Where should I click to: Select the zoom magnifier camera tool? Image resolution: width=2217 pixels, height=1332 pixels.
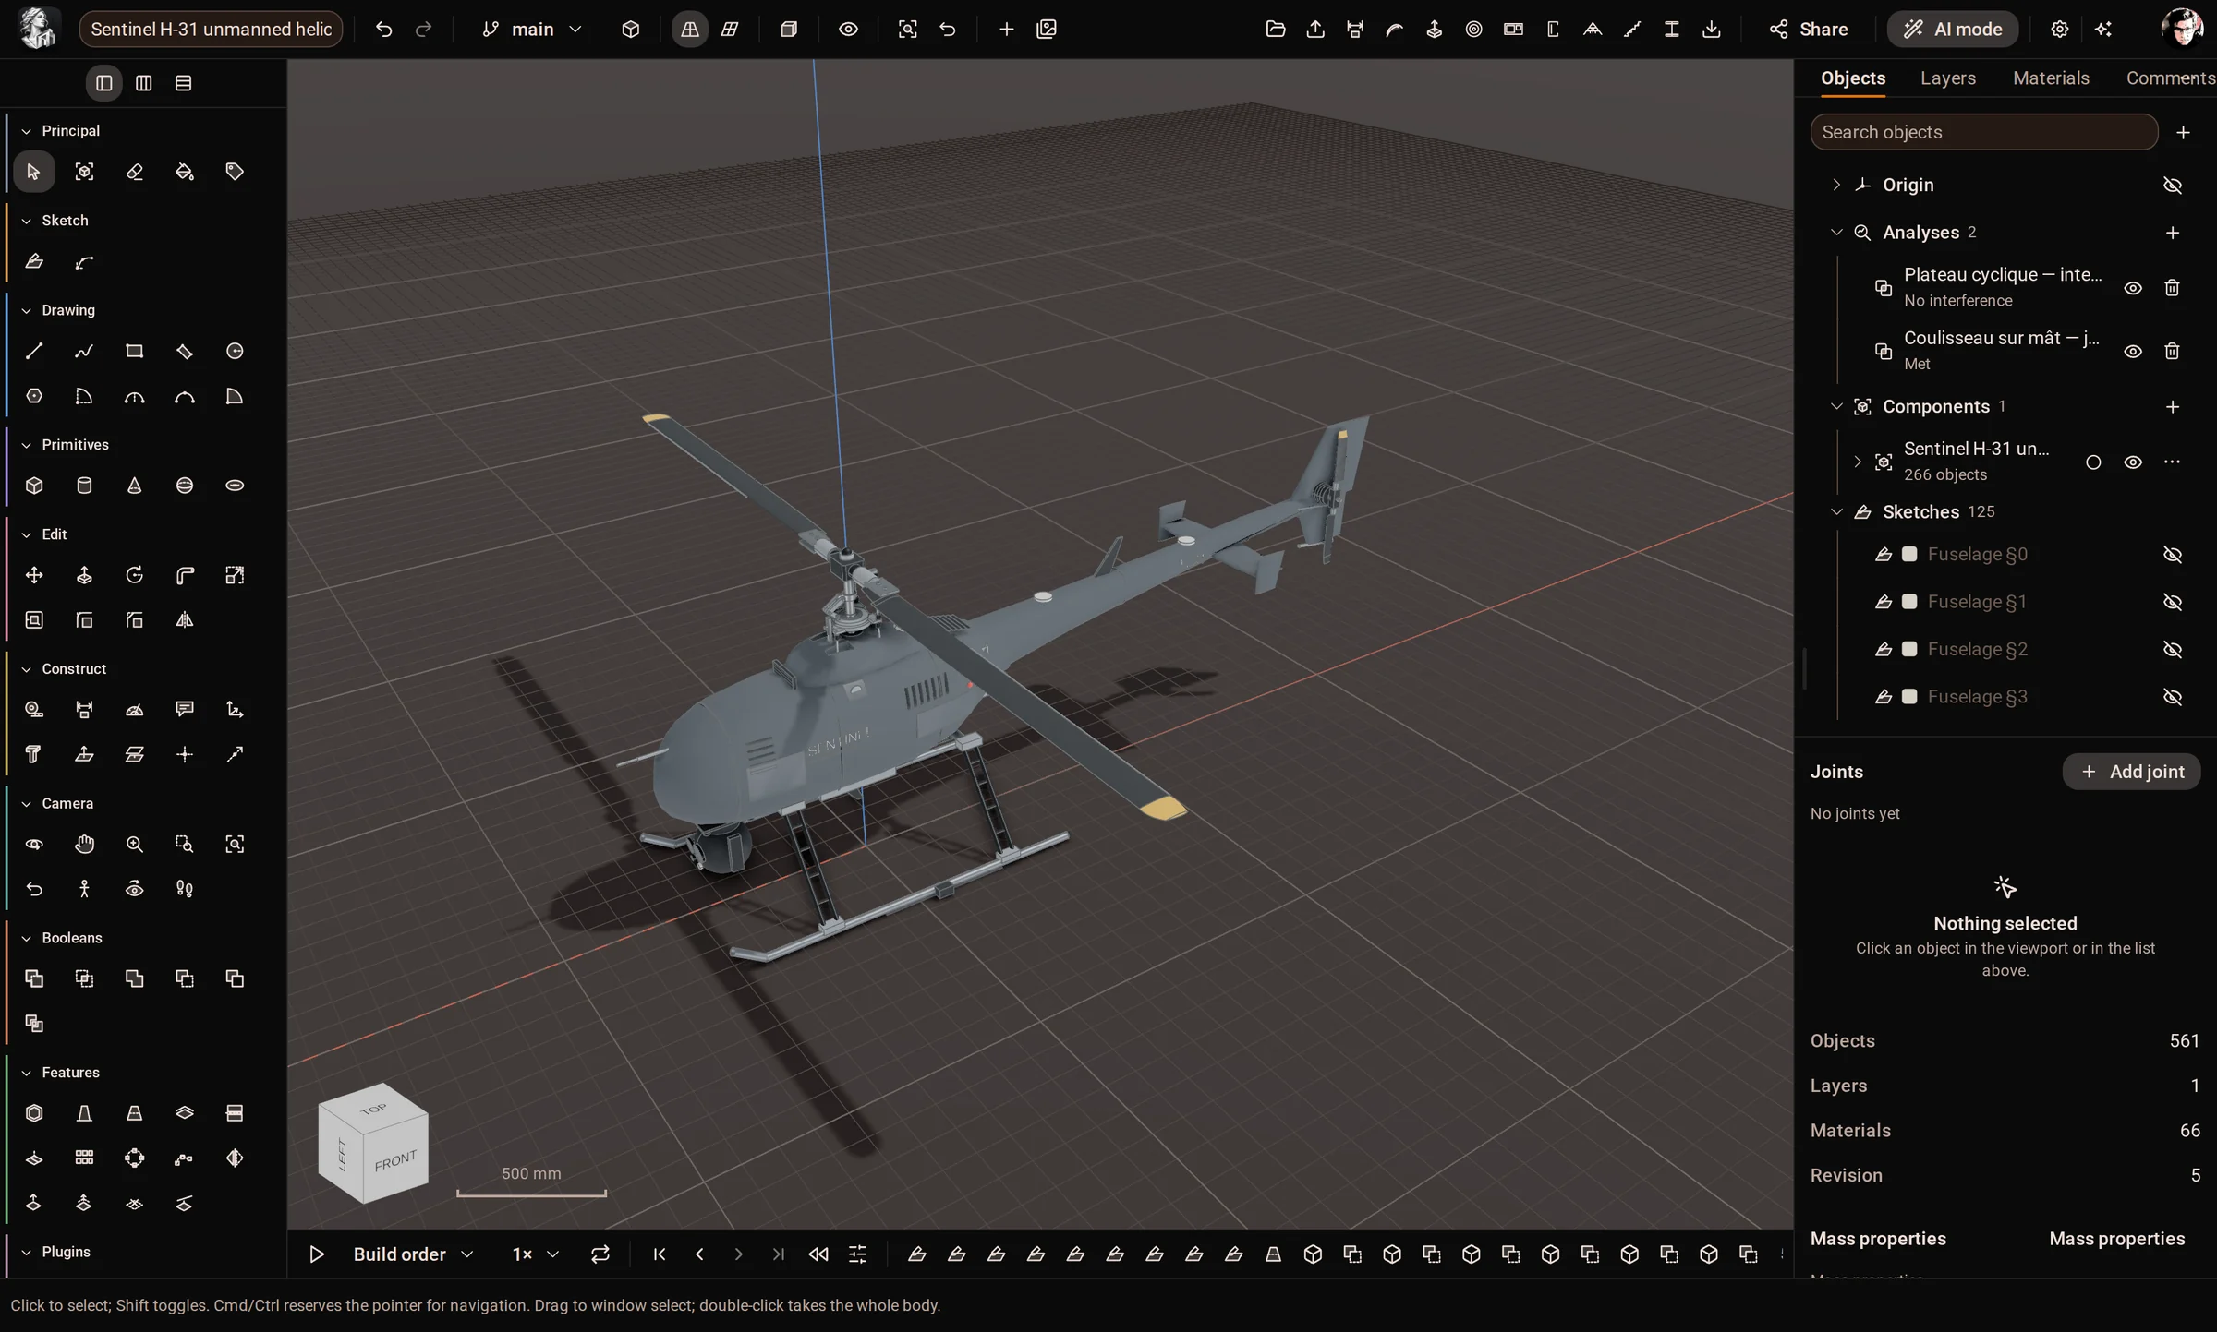tap(135, 844)
